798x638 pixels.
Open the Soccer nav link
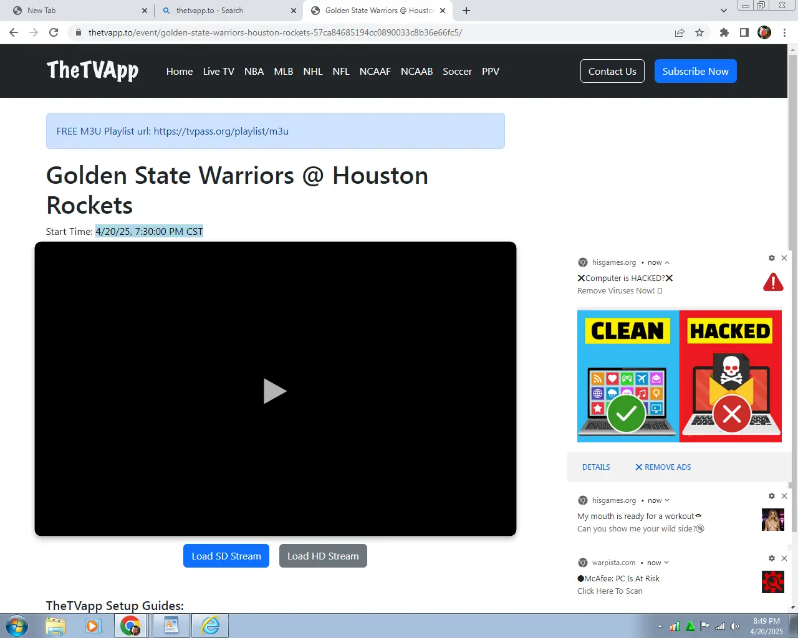point(457,71)
